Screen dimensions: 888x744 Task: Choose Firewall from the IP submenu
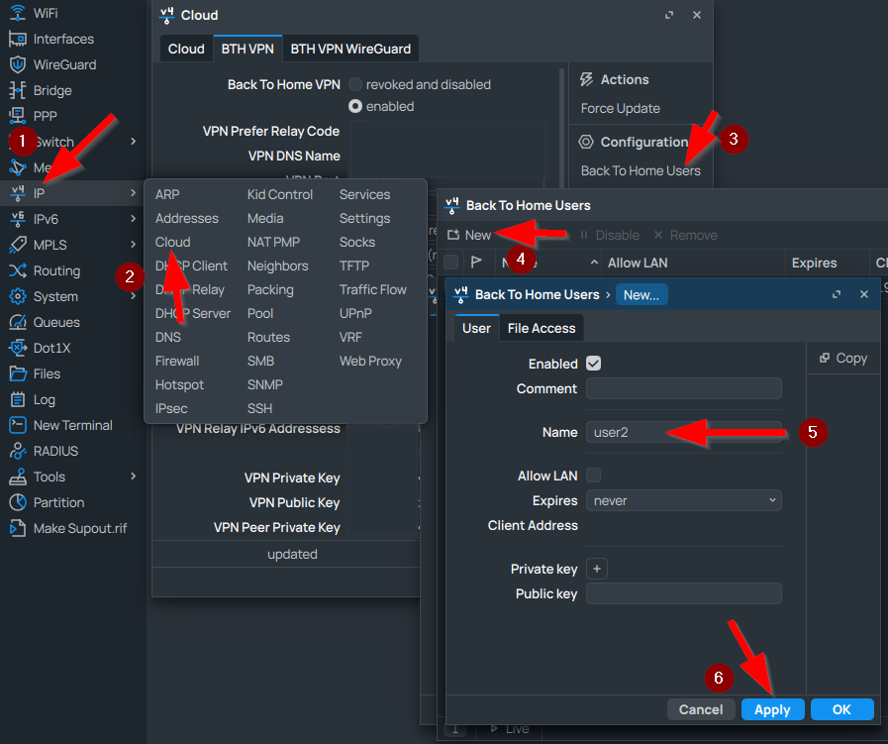pos(177,361)
